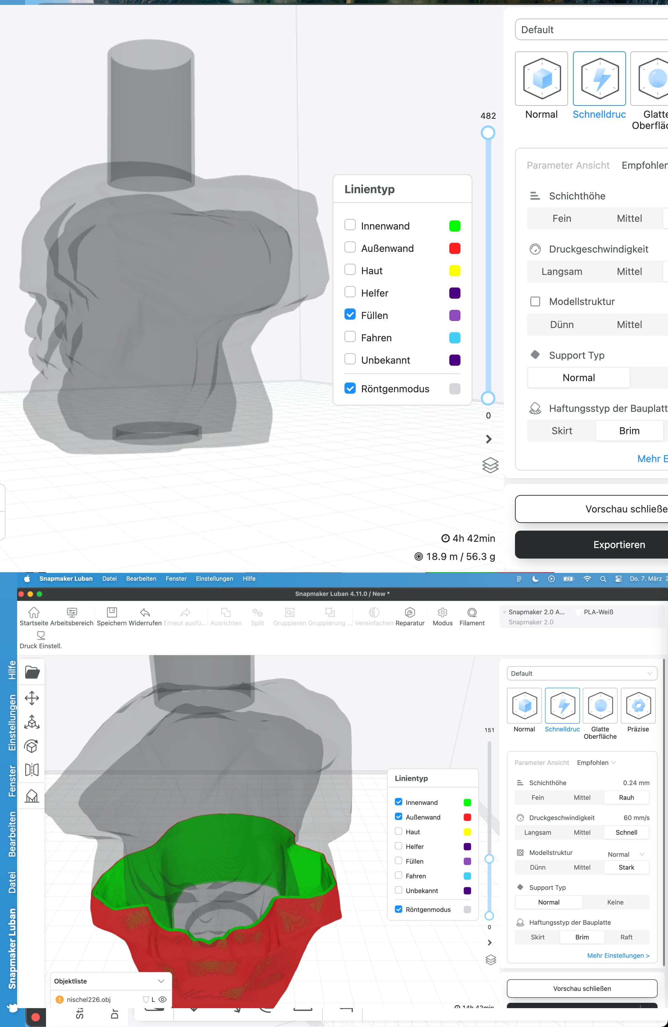
Task: Click the warning icon beside nischel226.obj
Action: [x=59, y=999]
